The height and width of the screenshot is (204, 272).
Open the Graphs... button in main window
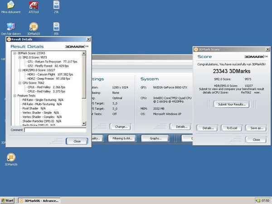tap(155, 138)
